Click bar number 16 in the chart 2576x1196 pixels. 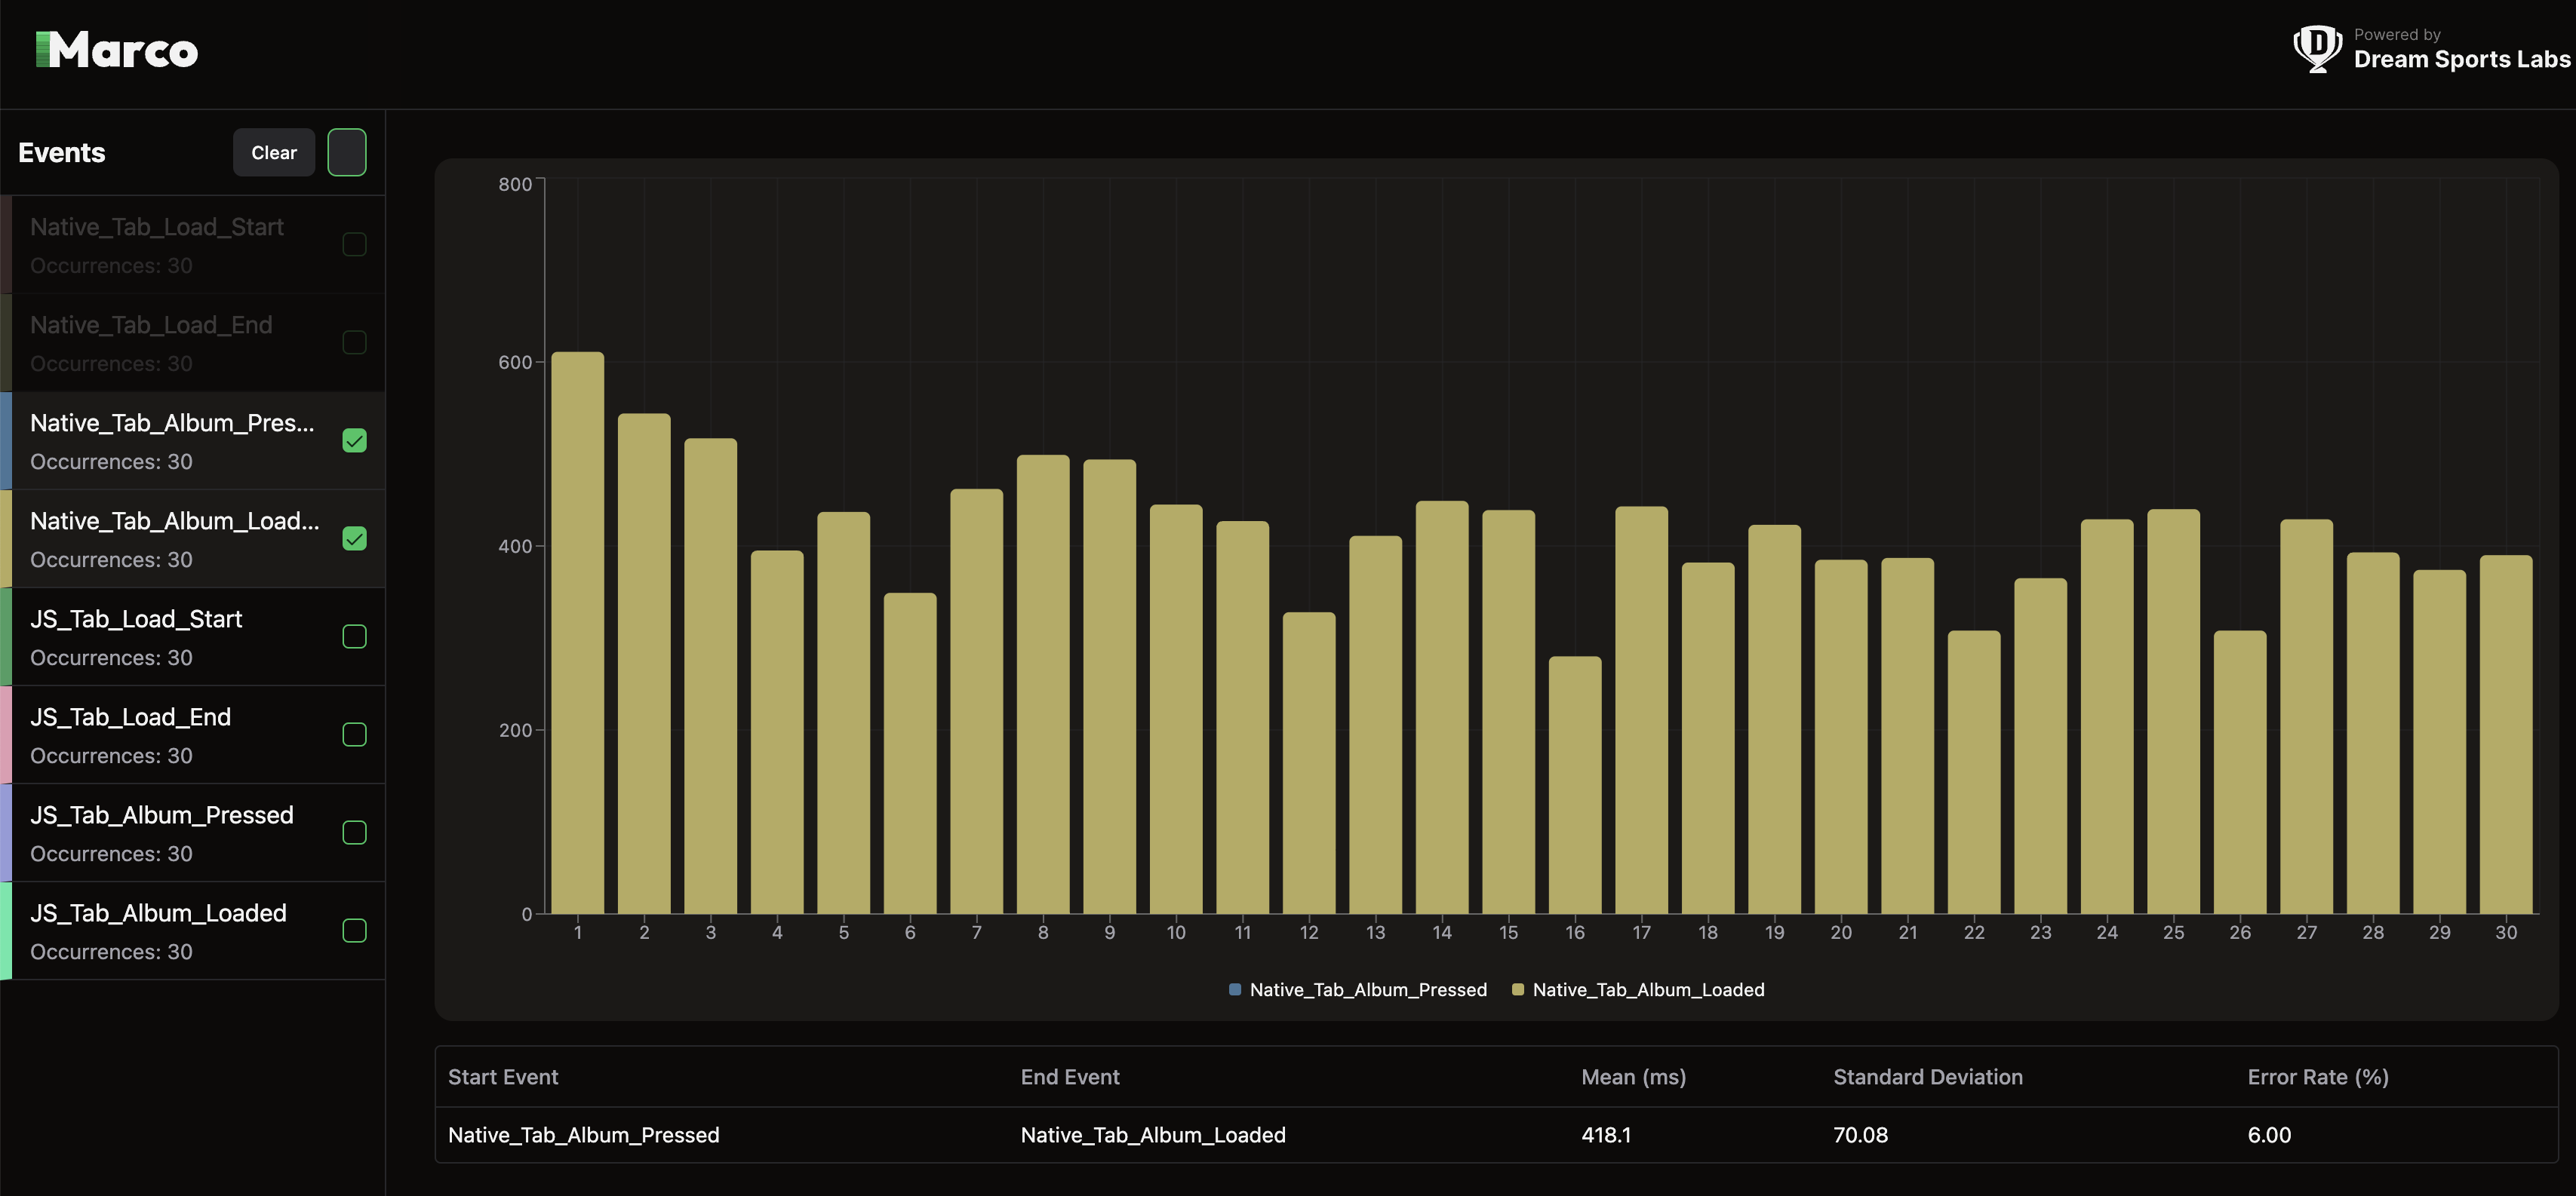click(x=1574, y=784)
